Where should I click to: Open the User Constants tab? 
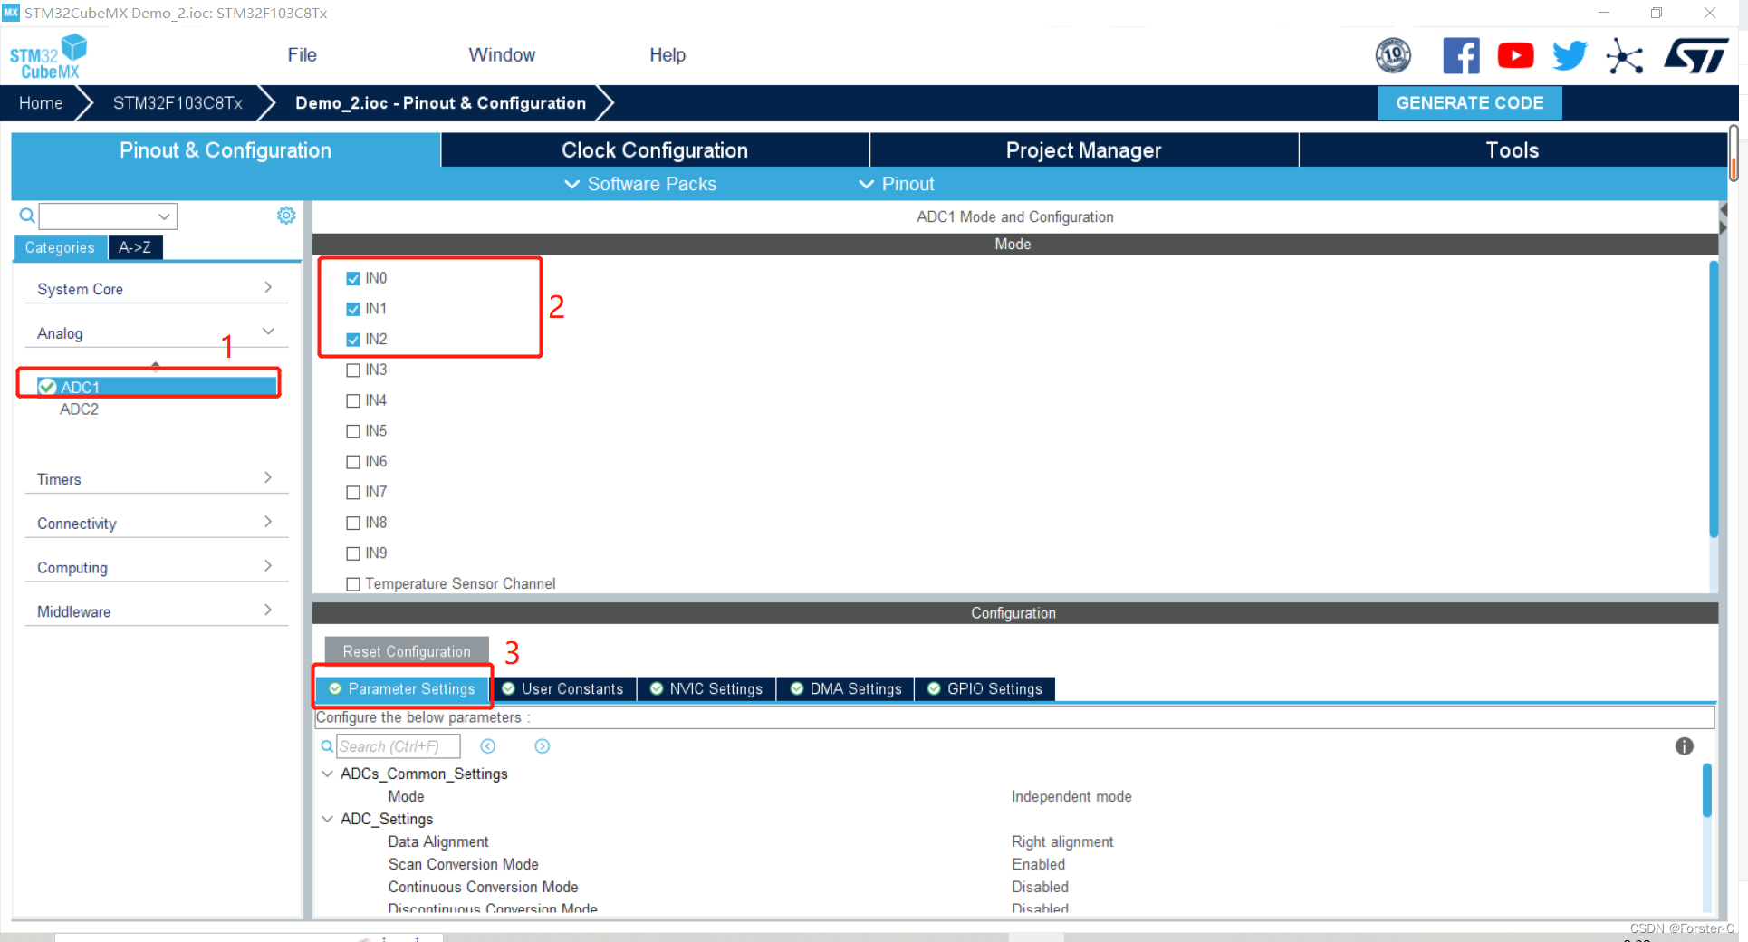tap(563, 688)
